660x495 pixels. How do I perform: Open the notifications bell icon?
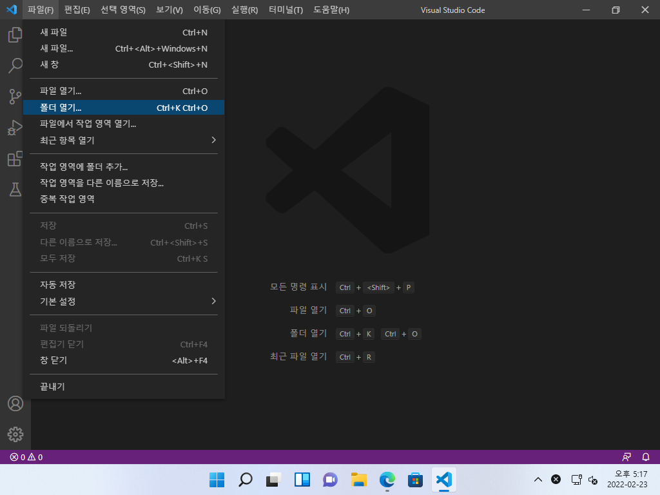646,457
